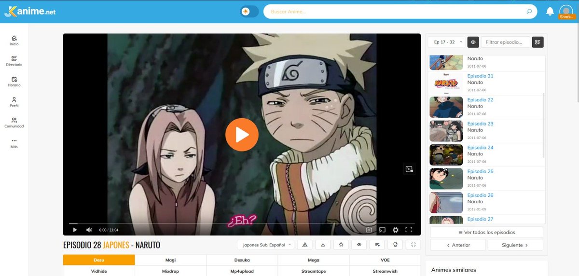Screen dimensions: 579x276
Task: Open the player settings gear
Action: point(396,230)
